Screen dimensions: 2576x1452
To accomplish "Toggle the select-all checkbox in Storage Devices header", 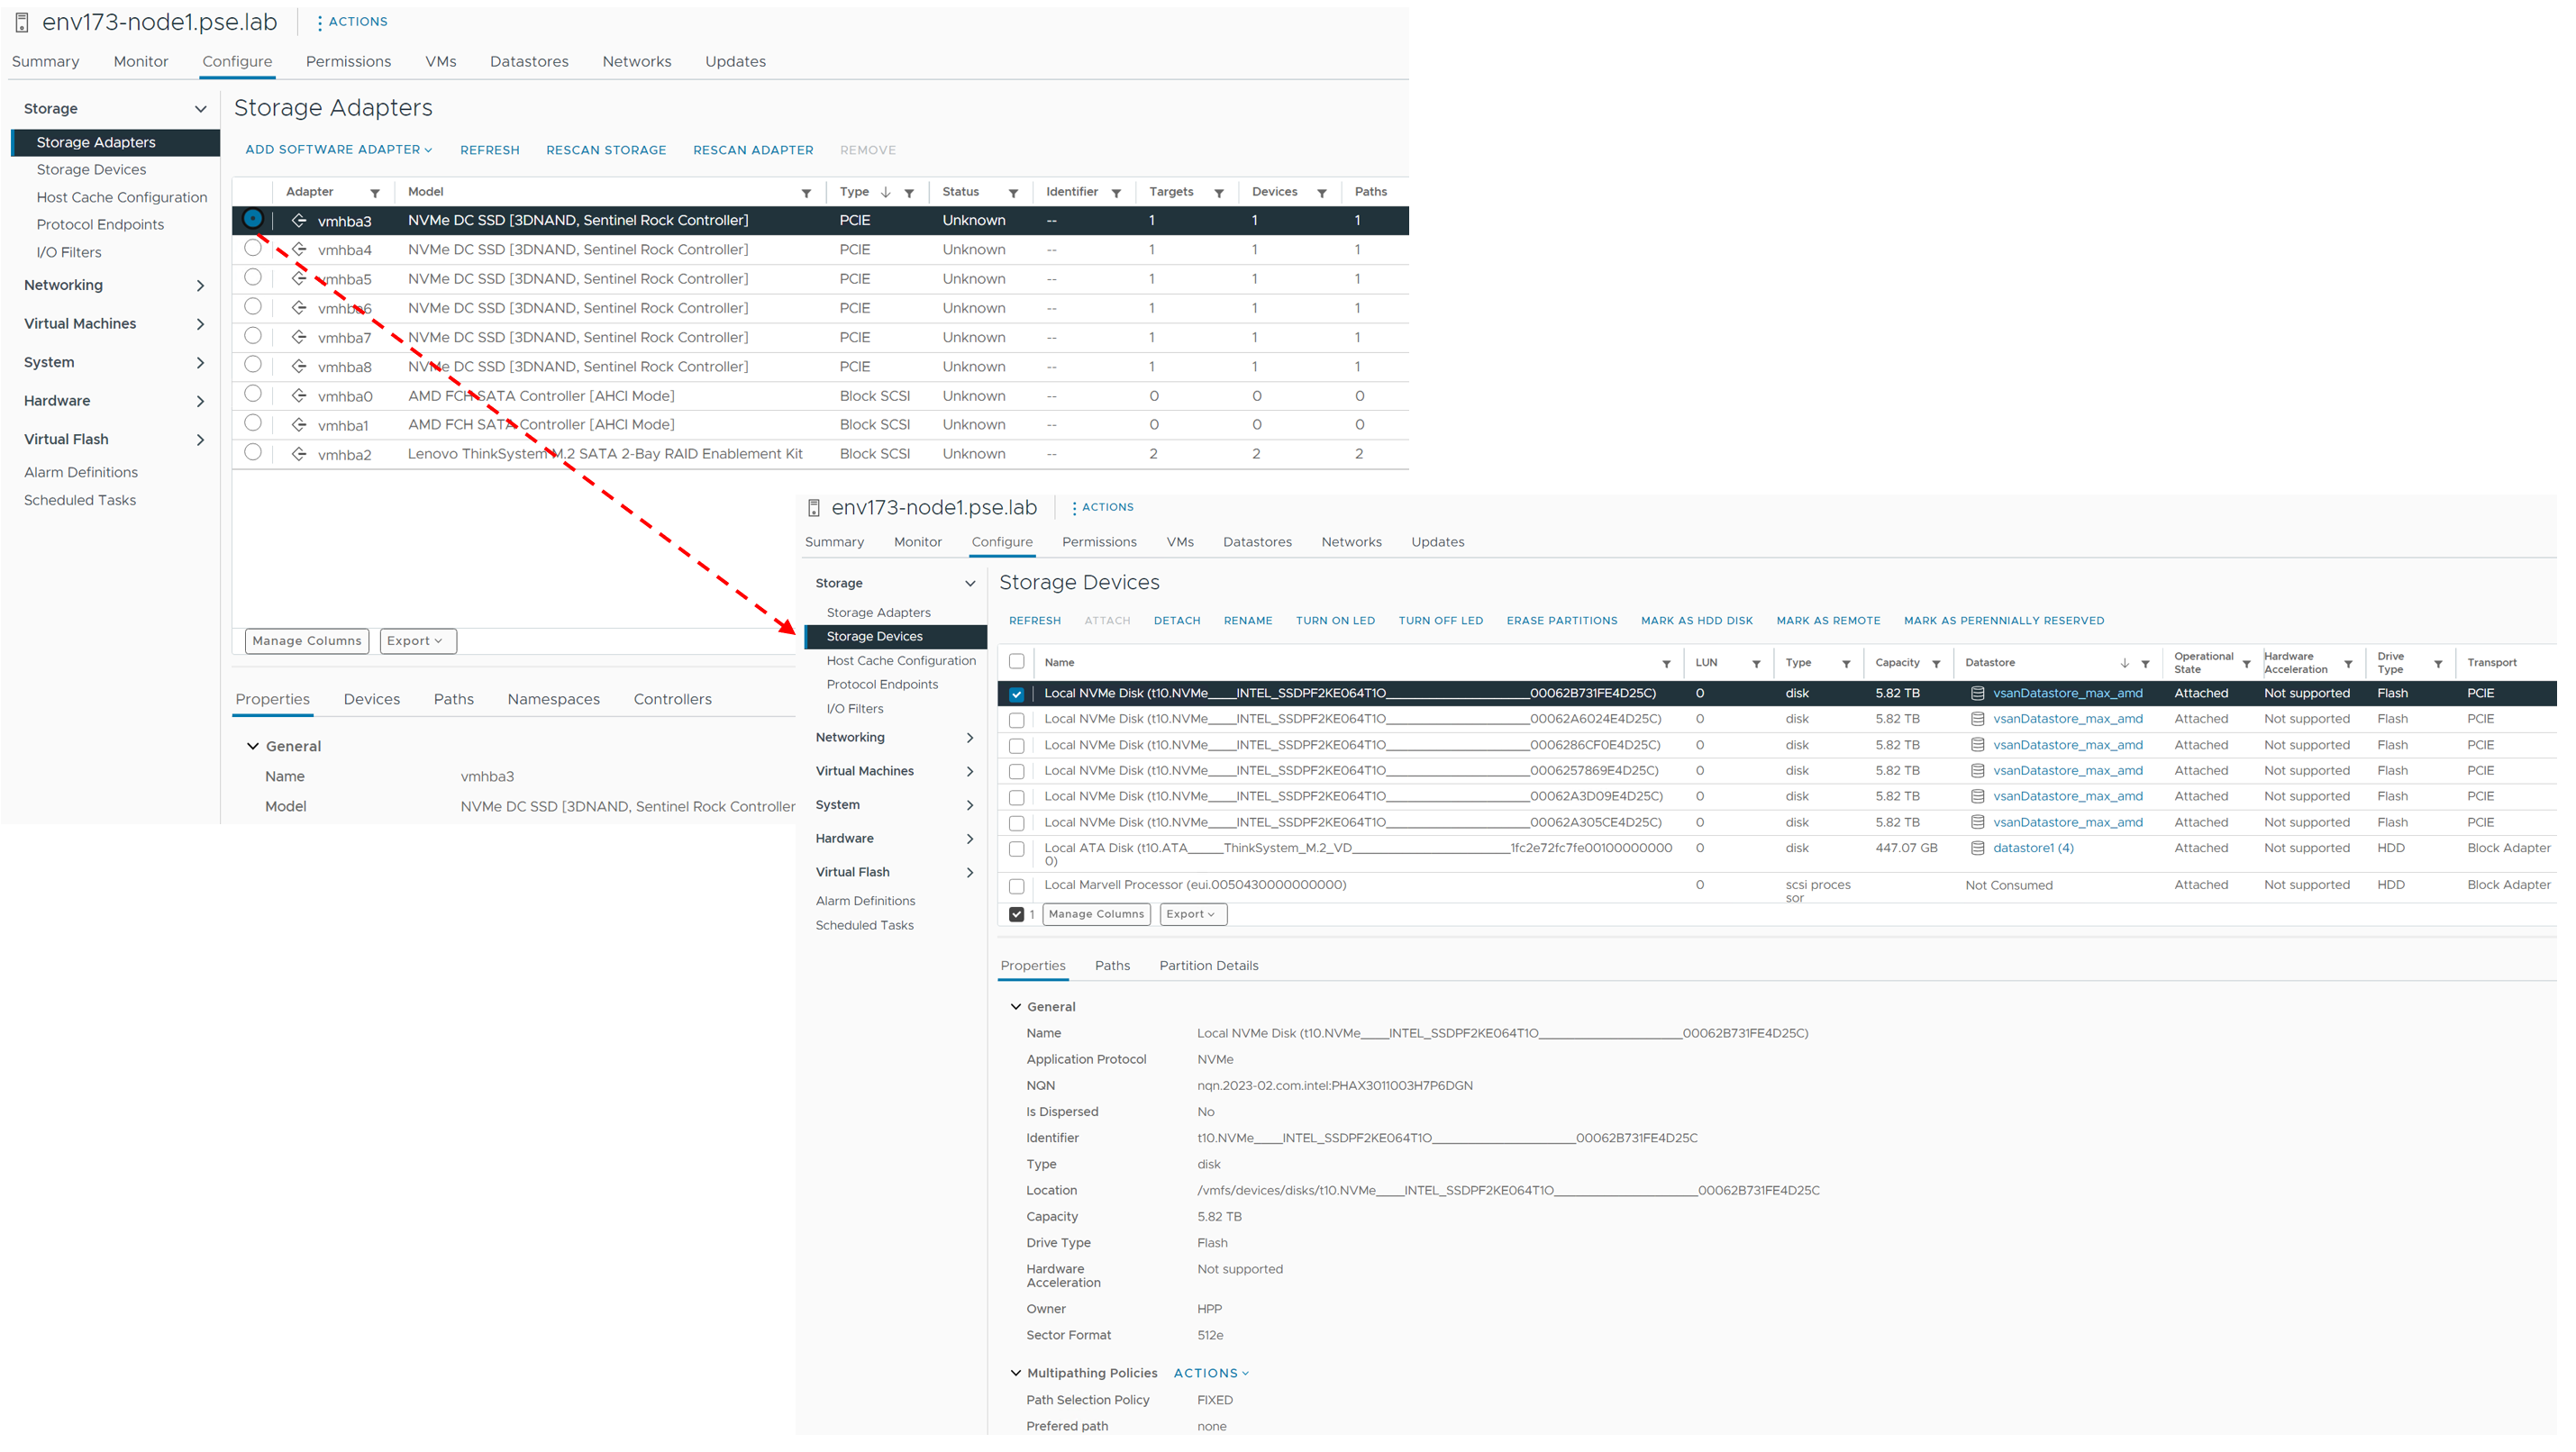I will click(1017, 662).
